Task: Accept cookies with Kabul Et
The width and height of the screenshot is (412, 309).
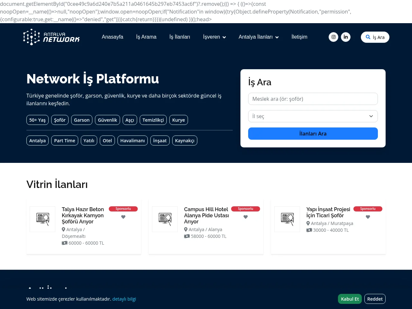Action: coord(350,299)
